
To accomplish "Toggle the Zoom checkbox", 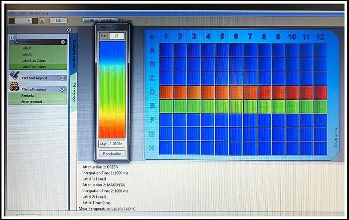I will (121, 20).
